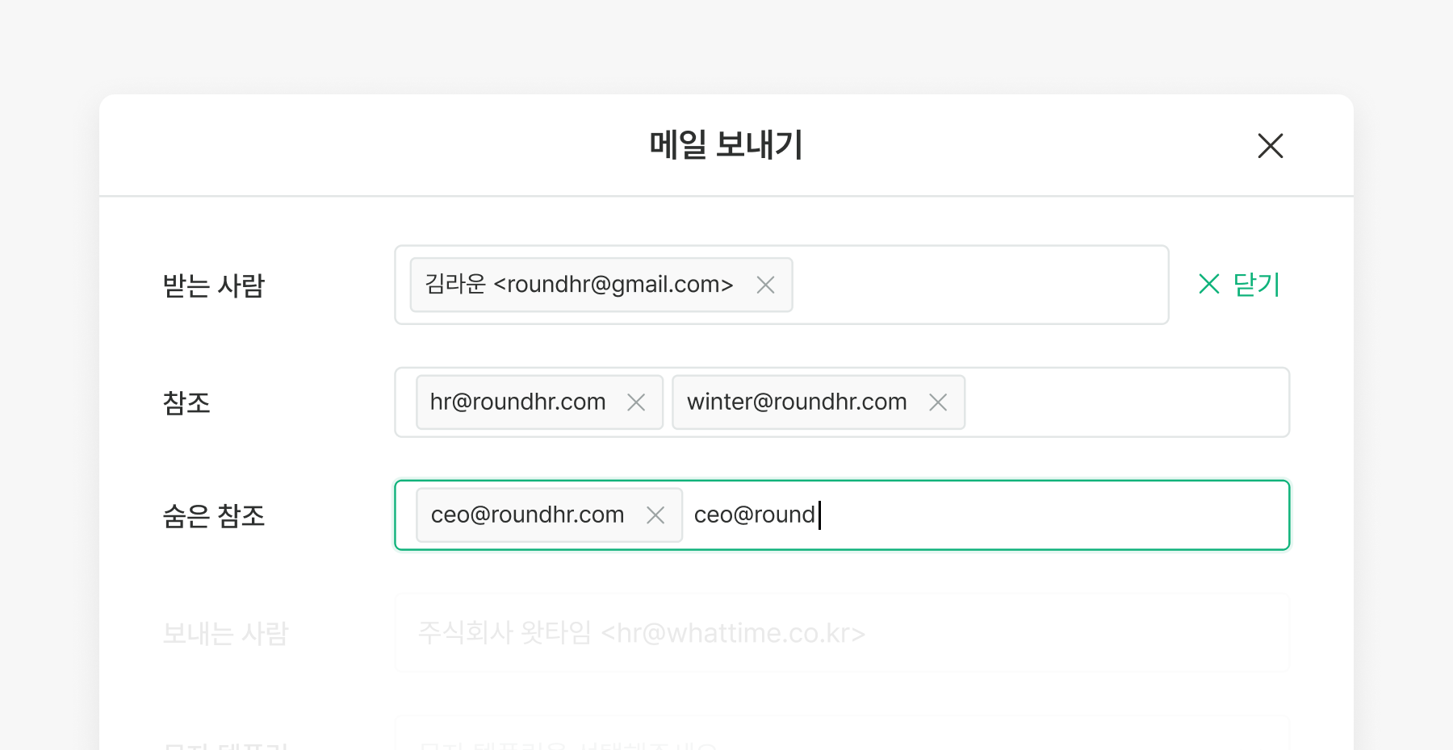Close the 메일 보내기 dialog
The height and width of the screenshot is (750, 1453).
click(x=1270, y=146)
